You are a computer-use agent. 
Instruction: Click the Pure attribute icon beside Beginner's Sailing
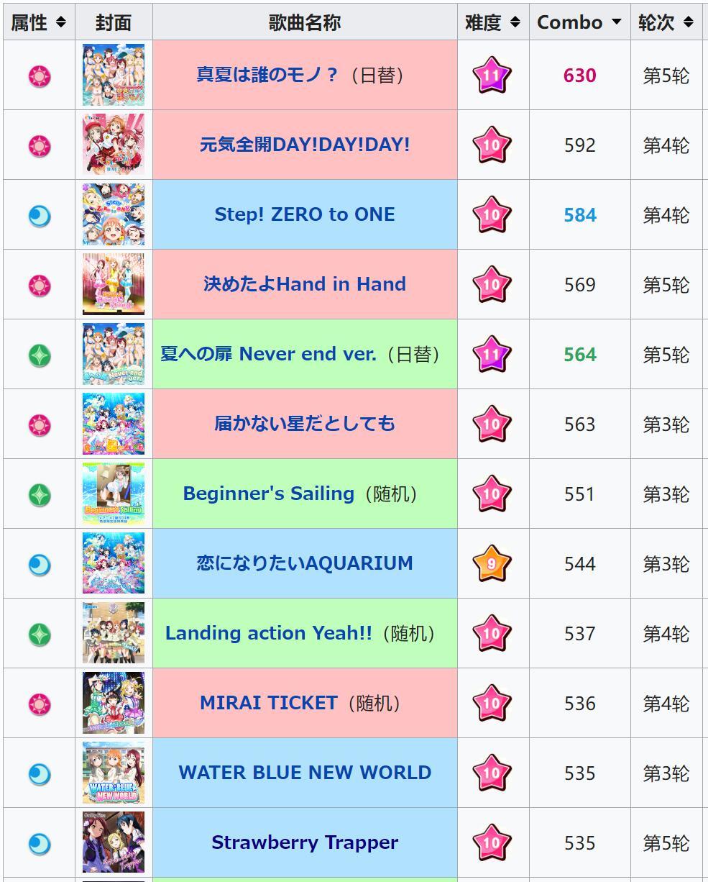(39, 494)
